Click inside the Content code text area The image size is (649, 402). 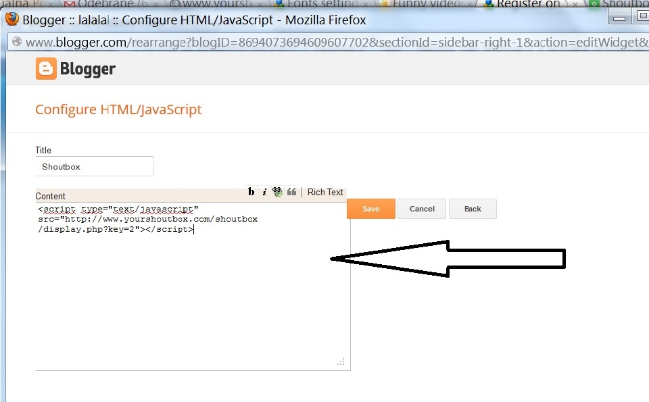point(193,286)
